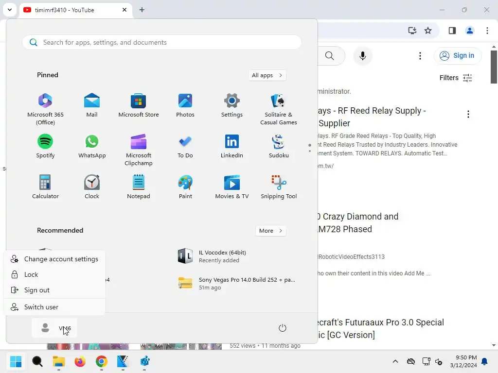The image size is (498, 373).
Task: Open taskbar Search
Action: (37, 361)
